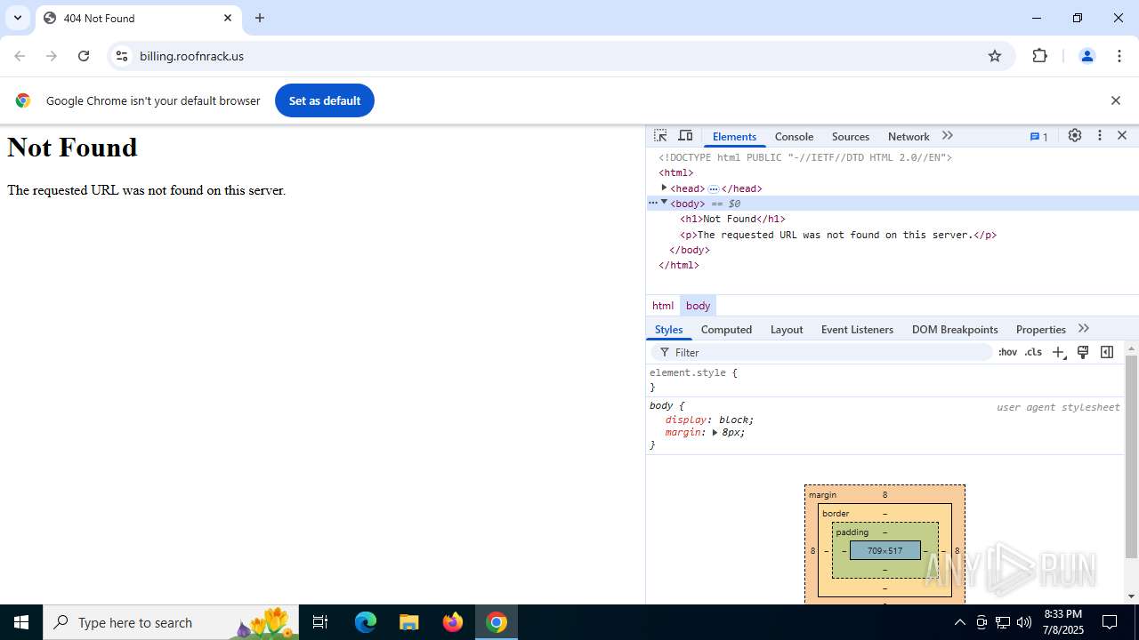Open Chrome three-dot menu
The image size is (1139, 640).
click(1119, 56)
